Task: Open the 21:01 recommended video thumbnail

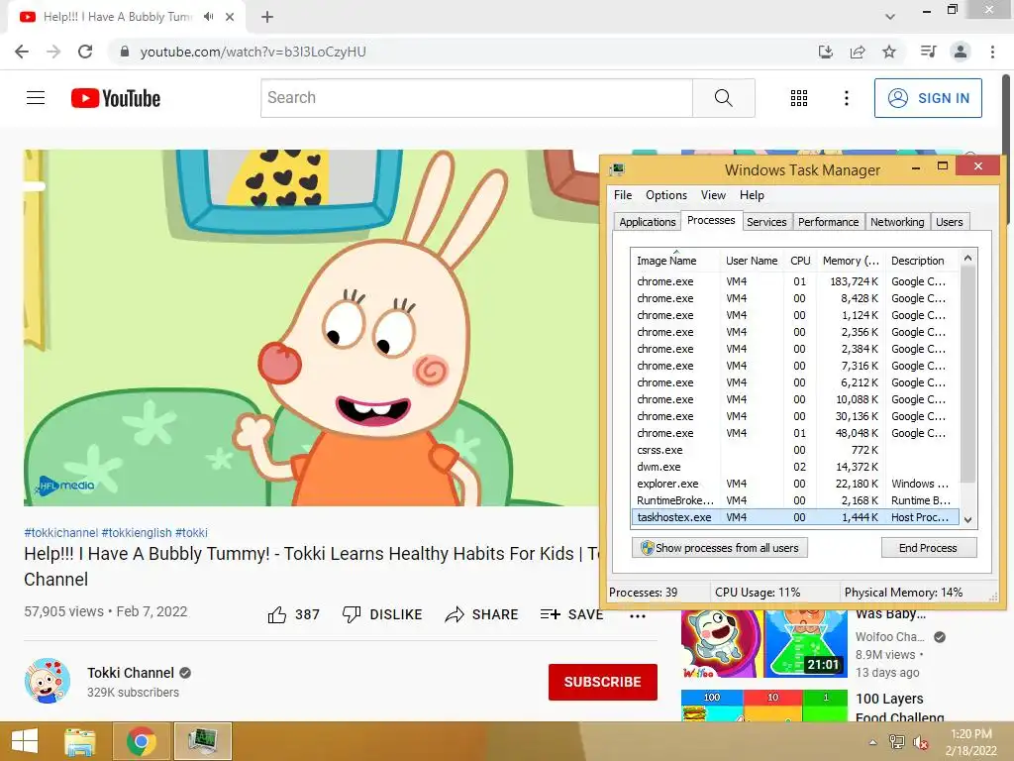Action: click(763, 643)
